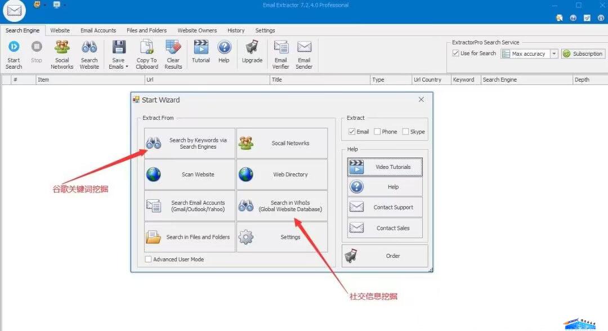Click the Url Country column header
Viewport: 608px width, 331px height.
pos(431,79)
